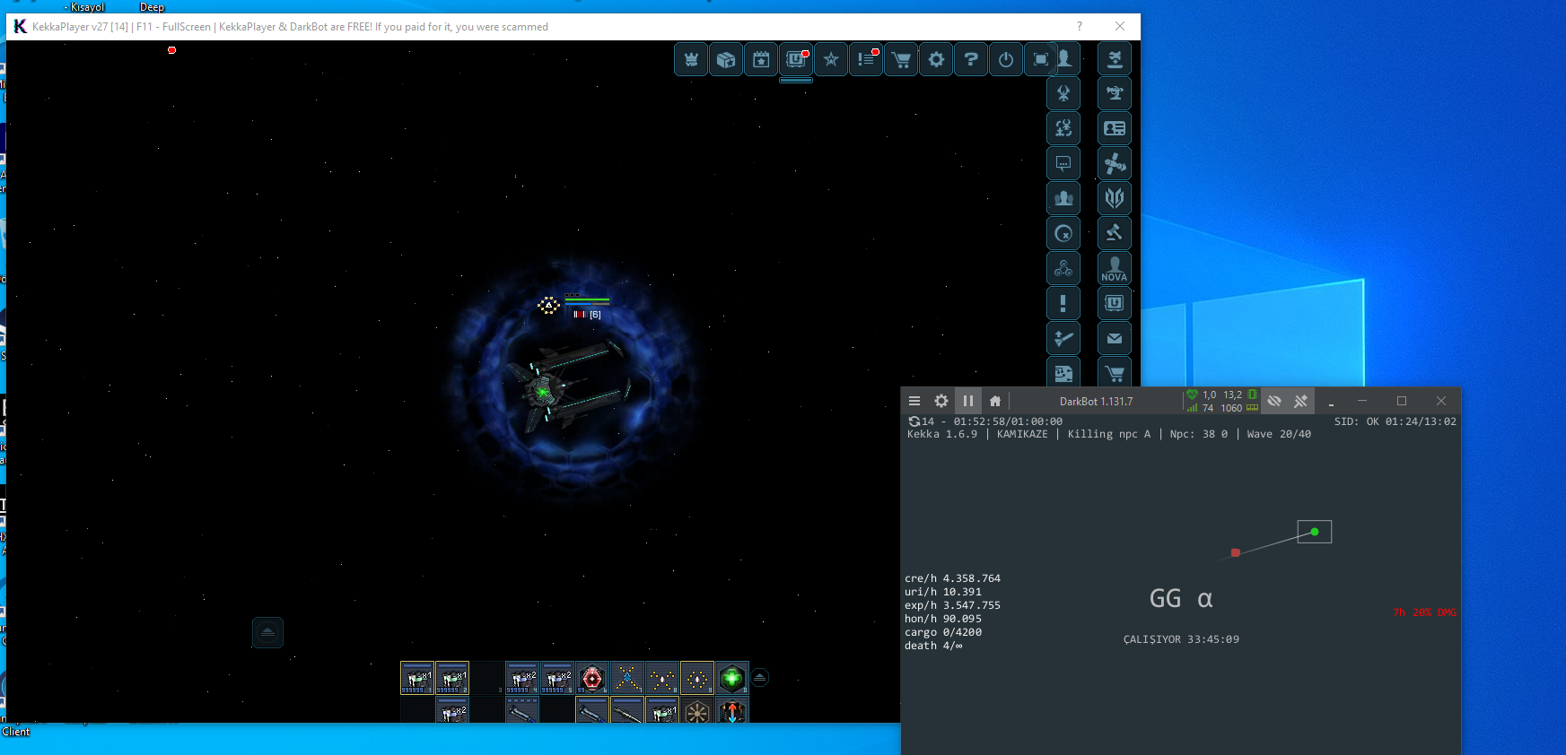Open the pilot ID card icon
1566x755 pixels.
click(x=1115, y=128)
